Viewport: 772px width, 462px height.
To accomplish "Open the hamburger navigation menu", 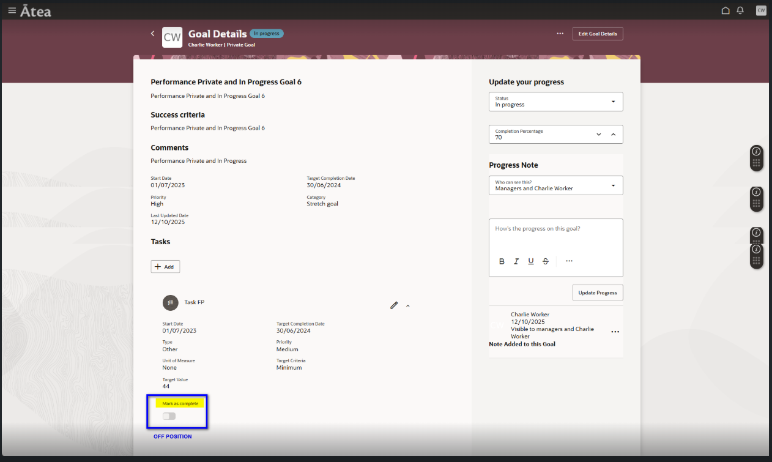I will (12, 10).
